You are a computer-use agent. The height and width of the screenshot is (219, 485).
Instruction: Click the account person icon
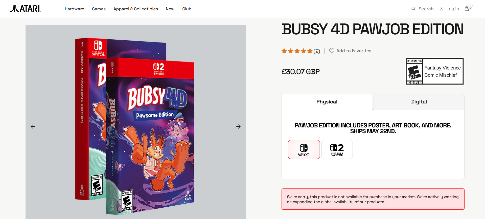(x=441, y=9)
